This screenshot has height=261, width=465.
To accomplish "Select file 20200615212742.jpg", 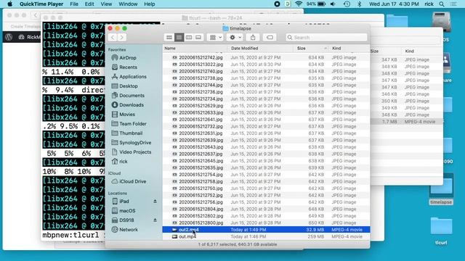I will (266, 57).
